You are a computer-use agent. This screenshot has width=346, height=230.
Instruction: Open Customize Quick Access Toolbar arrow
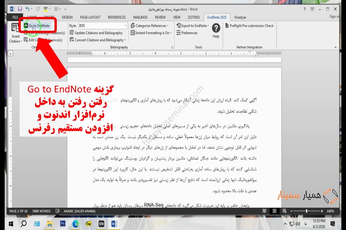click(65, 9)
